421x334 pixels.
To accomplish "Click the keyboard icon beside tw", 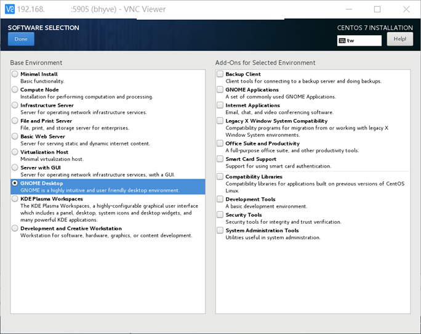I will (342, 41).
